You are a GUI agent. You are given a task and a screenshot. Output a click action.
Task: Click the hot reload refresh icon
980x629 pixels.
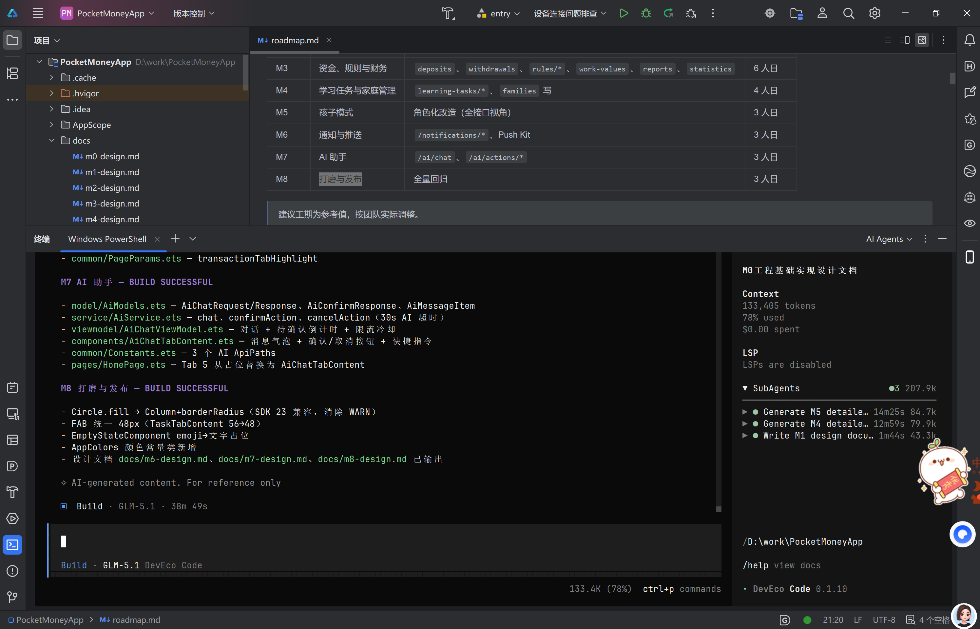pyautogui.click(x=668, y=13)
